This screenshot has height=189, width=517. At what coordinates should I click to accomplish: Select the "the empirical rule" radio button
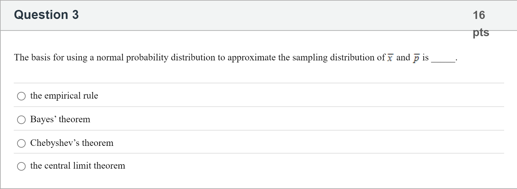click(x=21, y=96)
